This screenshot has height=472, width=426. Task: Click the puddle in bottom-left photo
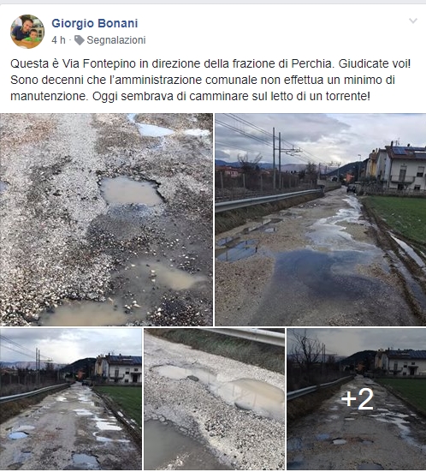[18, 435]
